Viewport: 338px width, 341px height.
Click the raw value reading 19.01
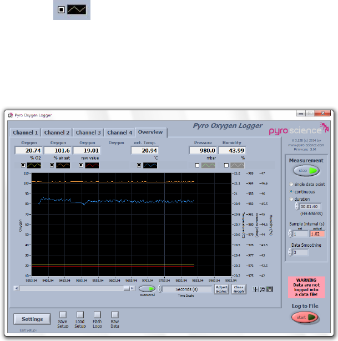tap(87, 150)
